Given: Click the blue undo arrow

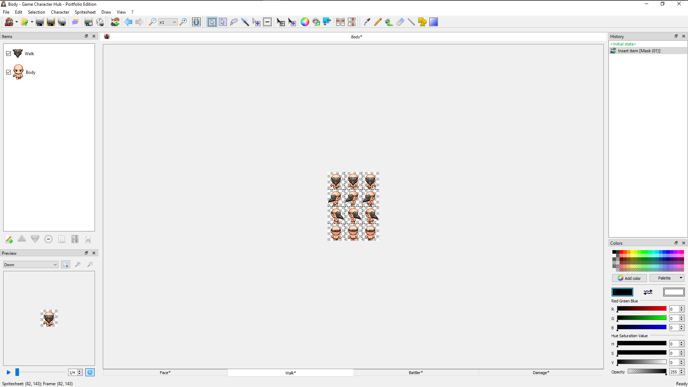Looking at the screenshot, I should 128,22.
